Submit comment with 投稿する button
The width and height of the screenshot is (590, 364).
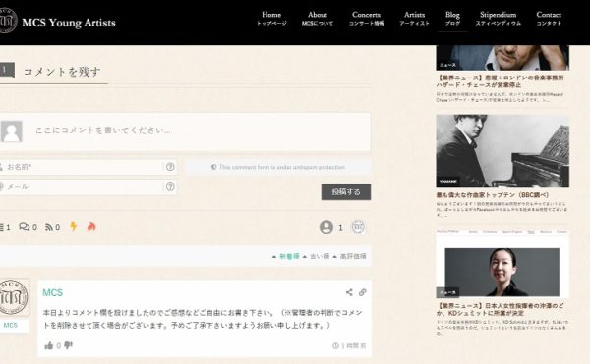coord(346,191)
